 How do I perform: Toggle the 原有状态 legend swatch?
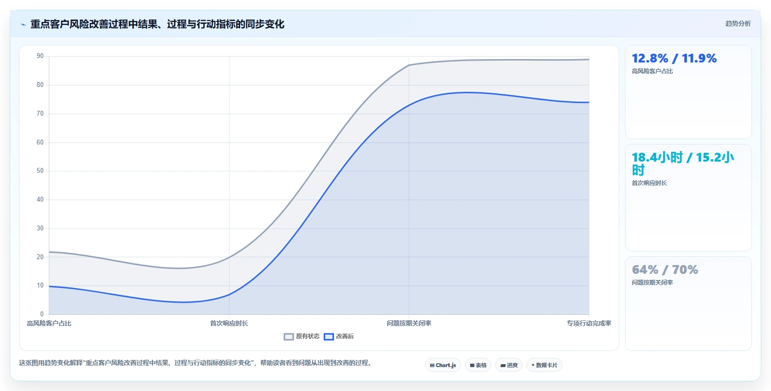289,337
